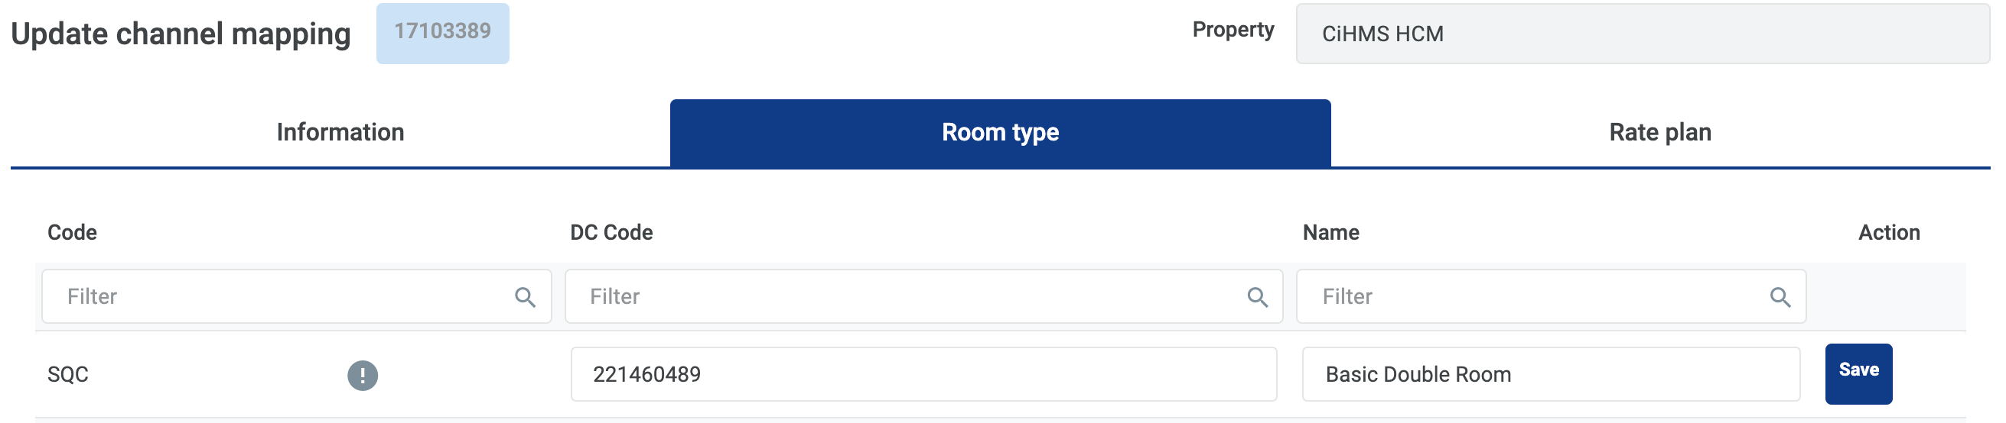The height and width of the screenshot is (423, 2006).
Task: Select the Room type tab
Action: pyautogui.click(x=1000, y=133)
